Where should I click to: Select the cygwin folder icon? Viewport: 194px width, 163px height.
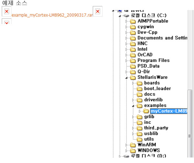pyautogui.click(x=133, y=27)
